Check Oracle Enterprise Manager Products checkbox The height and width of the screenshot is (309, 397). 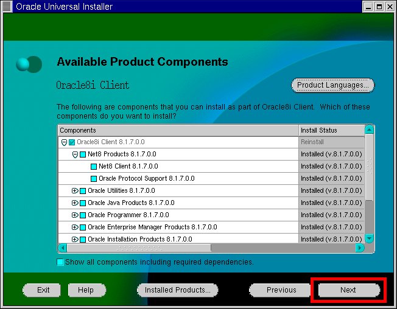(83, 227)
